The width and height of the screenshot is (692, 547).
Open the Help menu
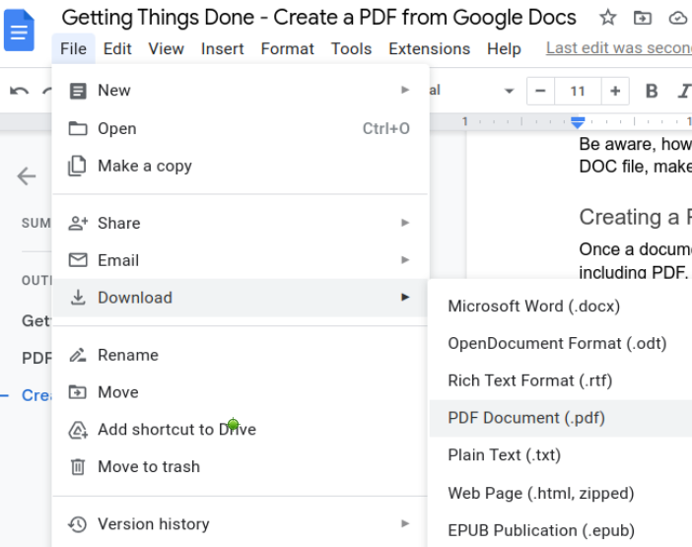point(504,48)
